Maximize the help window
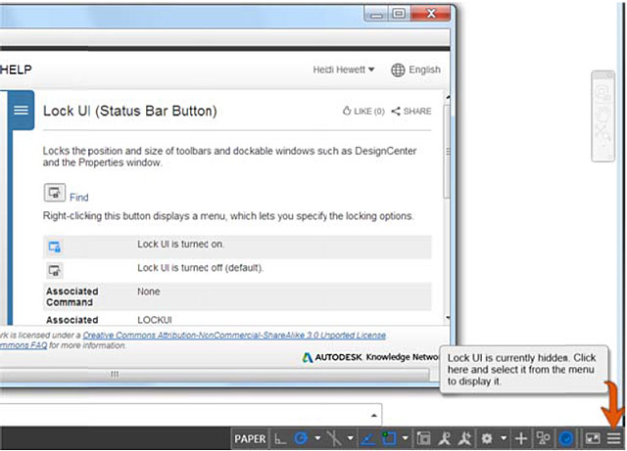Screen dimensions: 627x451 click(x=399, y=14)
